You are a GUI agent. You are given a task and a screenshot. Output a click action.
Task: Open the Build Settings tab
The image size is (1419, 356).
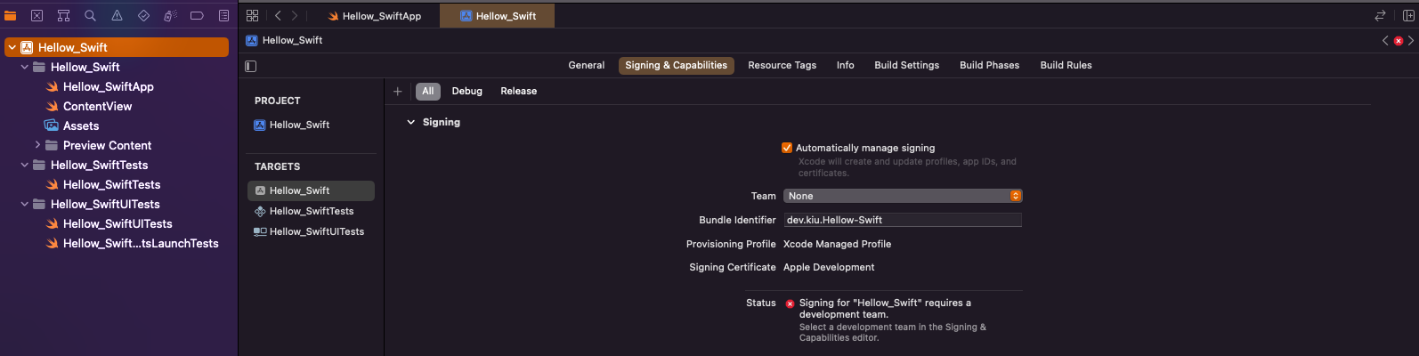(907, 65)
